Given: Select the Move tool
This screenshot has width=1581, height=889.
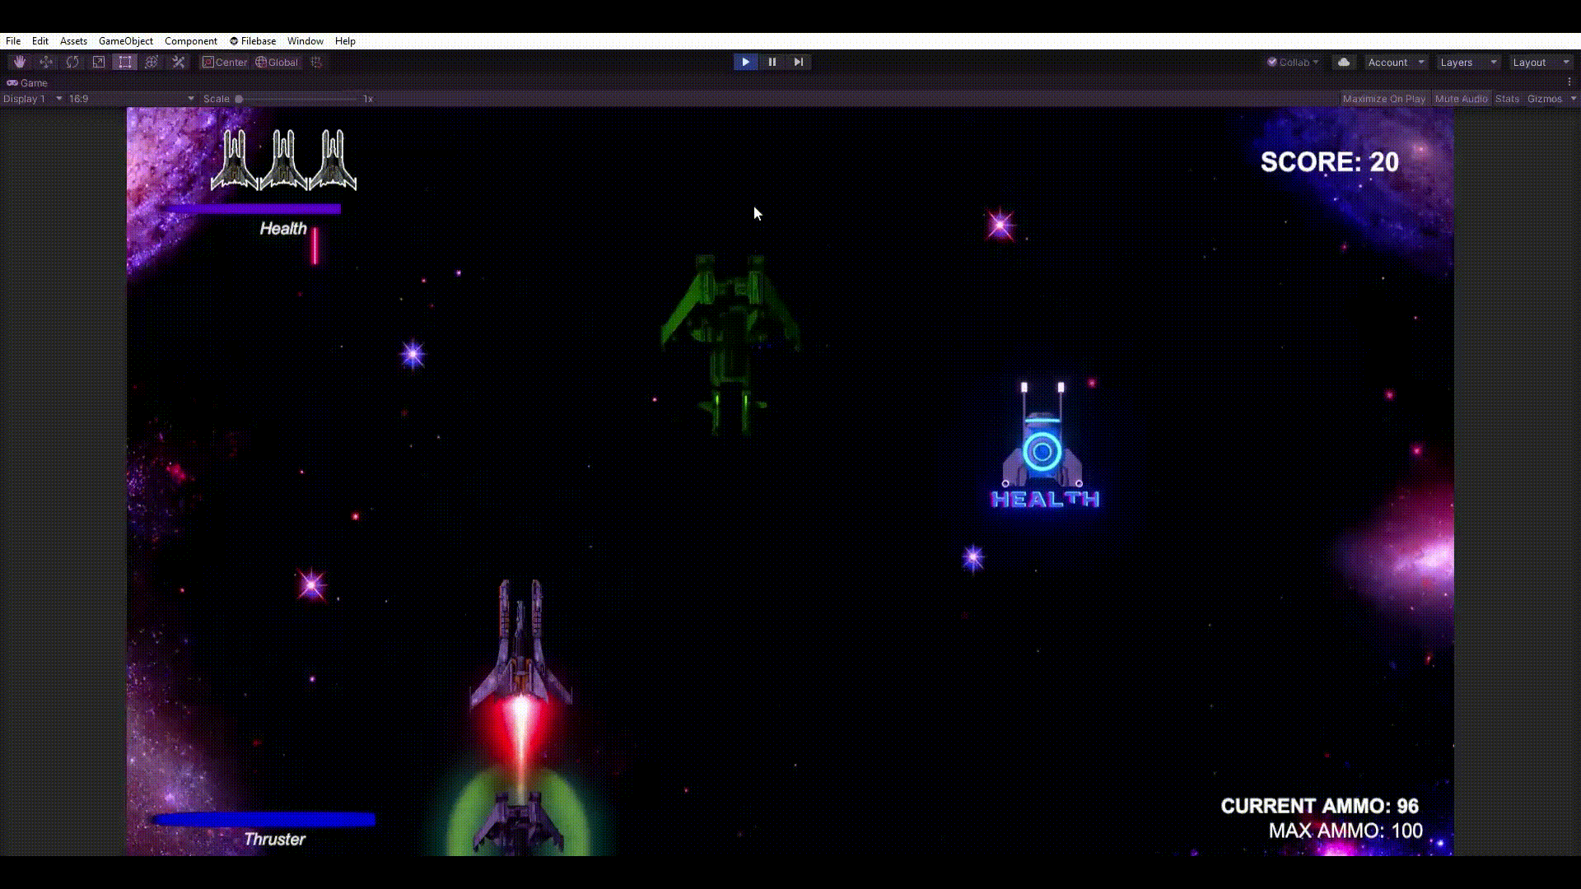Looking at the screenshot, I should [x=46, y=62].
